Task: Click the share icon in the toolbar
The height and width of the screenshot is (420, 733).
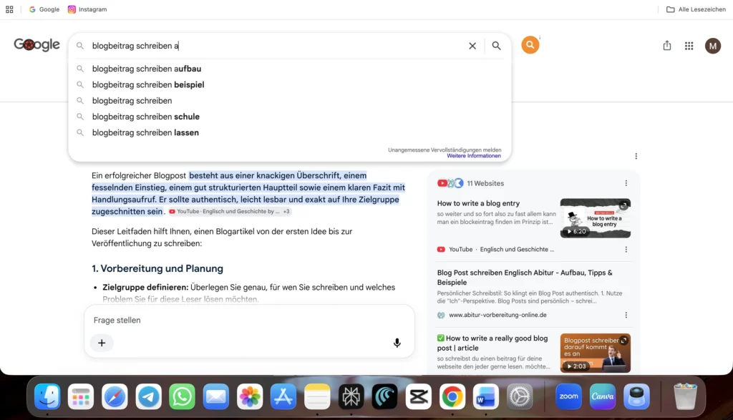Action: (667, 45)
